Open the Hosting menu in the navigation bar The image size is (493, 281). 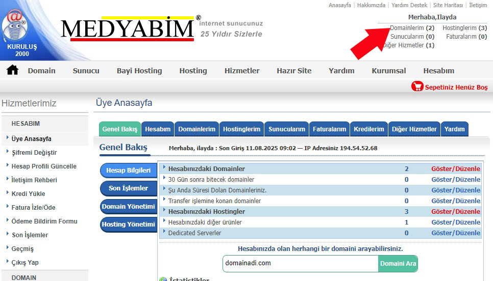(193, 71)
